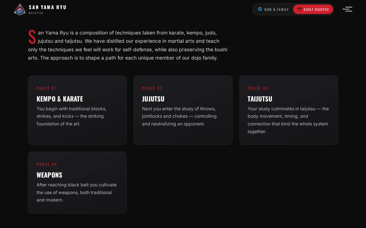Click the red drop-cap letter S
The image size is (366, 228).
32,37
